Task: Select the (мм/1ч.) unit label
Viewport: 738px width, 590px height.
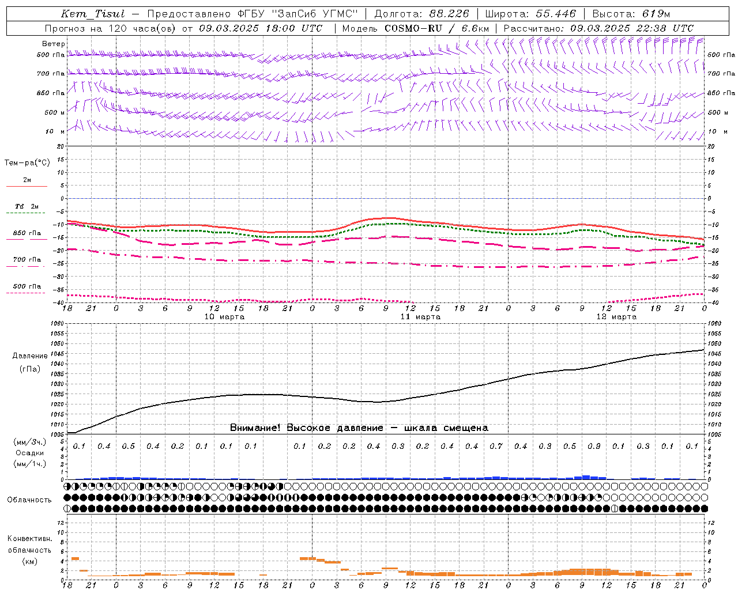Action: tap(30, 464)
